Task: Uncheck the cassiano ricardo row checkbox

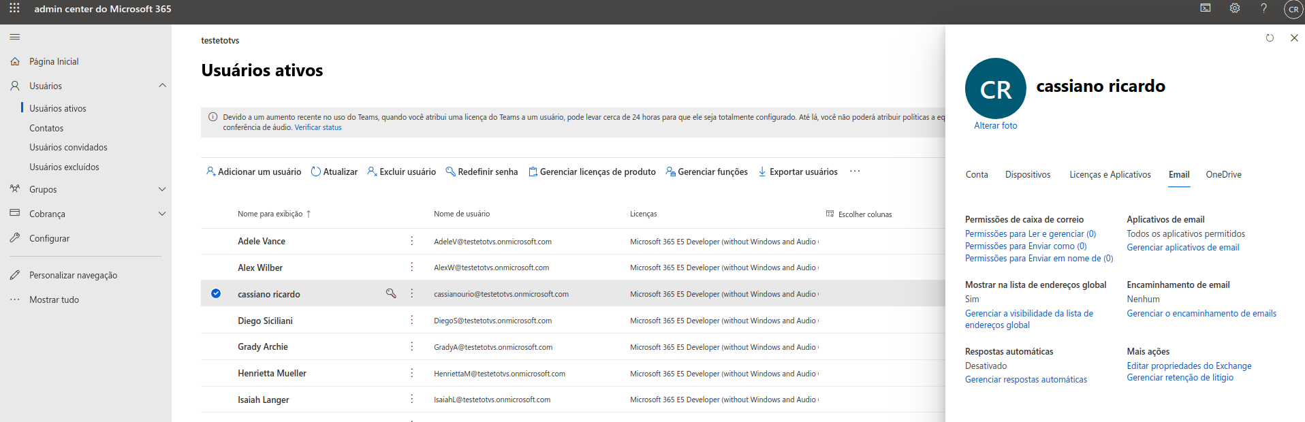Action: pos(216,293)
